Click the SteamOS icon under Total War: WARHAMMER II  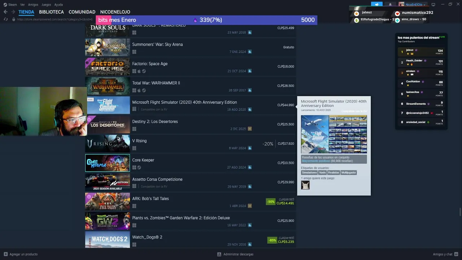pyautogui.click(x=144, y=90)
